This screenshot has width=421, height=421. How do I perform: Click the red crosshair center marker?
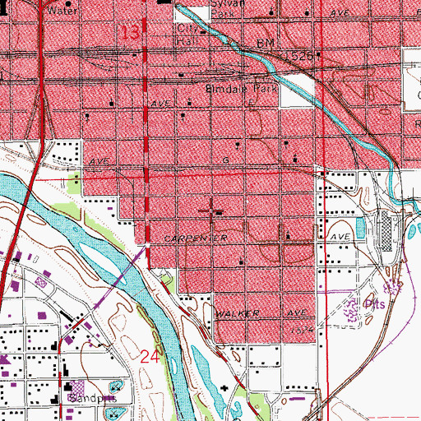pyautogui.click(x=211, y=210)
